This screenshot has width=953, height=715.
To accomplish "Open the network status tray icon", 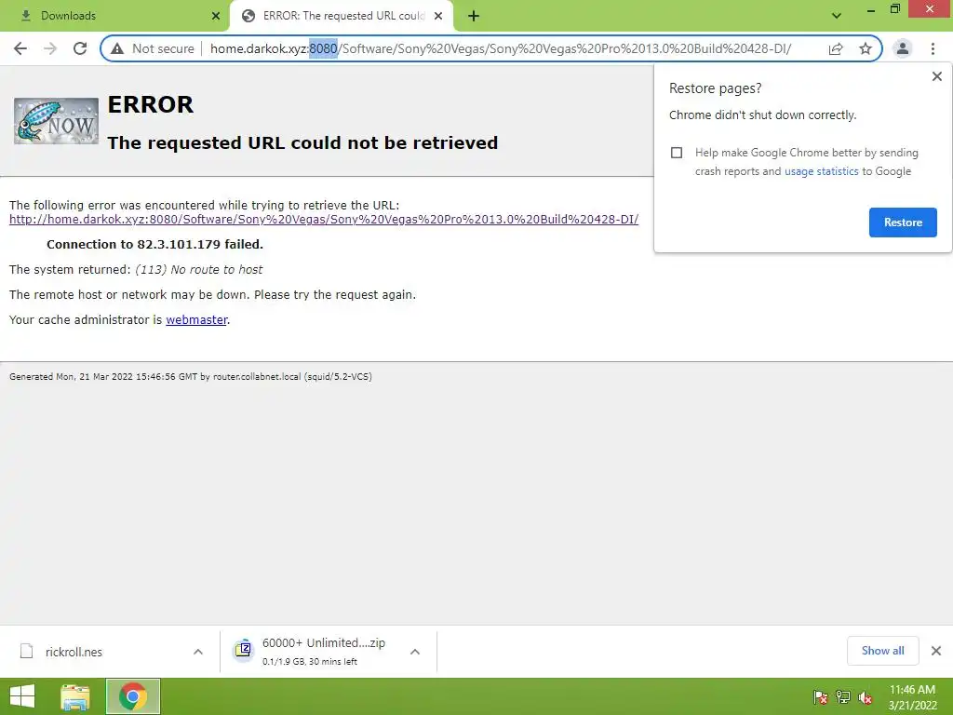I will coord(843,697).
